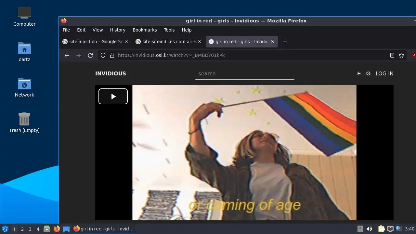Reload the current page

(x=90, y=55)
